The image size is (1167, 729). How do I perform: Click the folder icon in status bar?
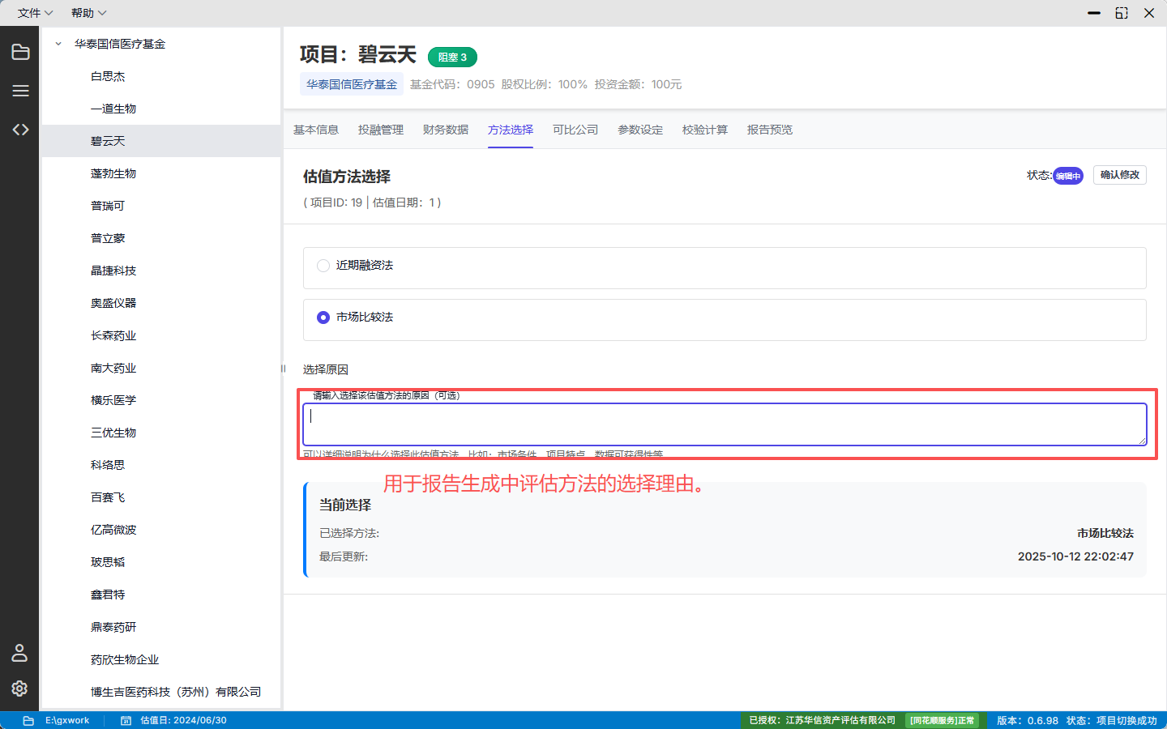point(28,720)
